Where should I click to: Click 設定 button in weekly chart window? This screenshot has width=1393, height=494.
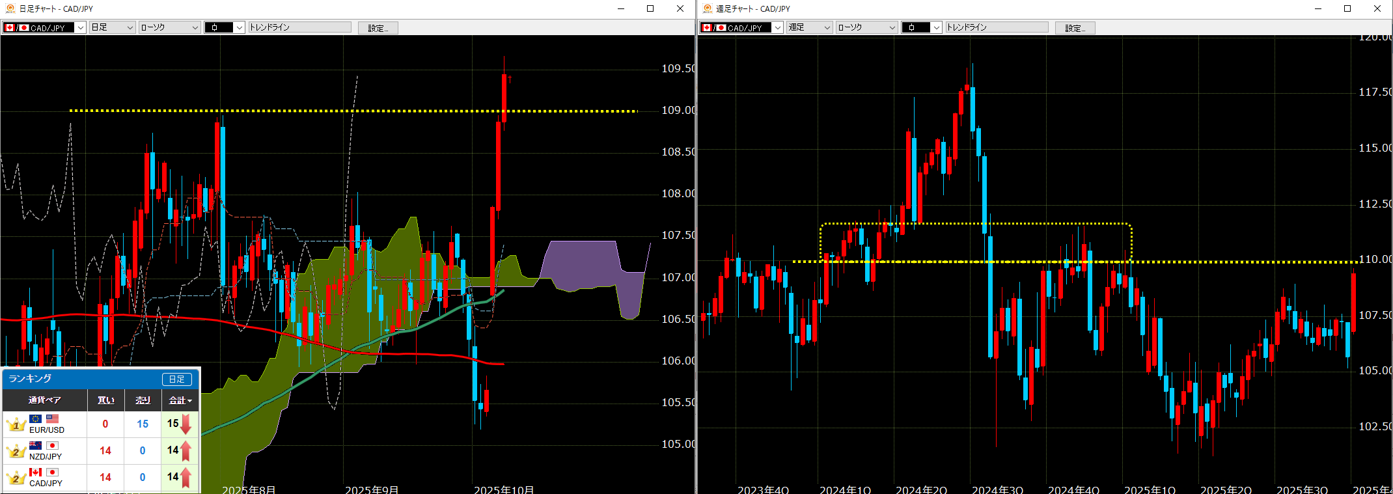(1075, 28)
